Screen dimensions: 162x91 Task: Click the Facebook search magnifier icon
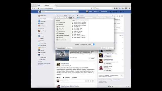coord(76,12)
